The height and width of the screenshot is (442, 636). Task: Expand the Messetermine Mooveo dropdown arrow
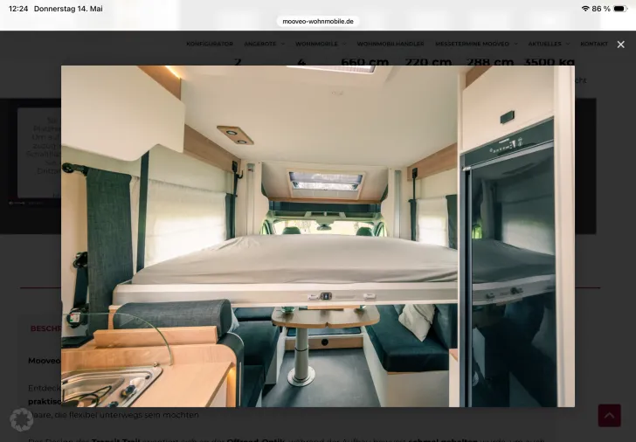(515, 44)
